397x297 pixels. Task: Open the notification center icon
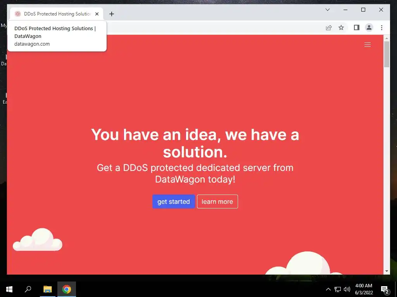pos(385,289)
